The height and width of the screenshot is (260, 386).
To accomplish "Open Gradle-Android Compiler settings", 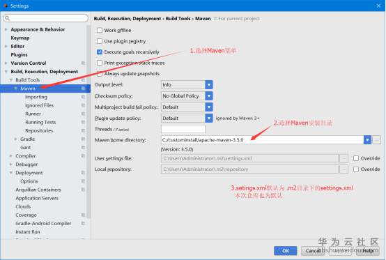I will [x=43, y=224].
